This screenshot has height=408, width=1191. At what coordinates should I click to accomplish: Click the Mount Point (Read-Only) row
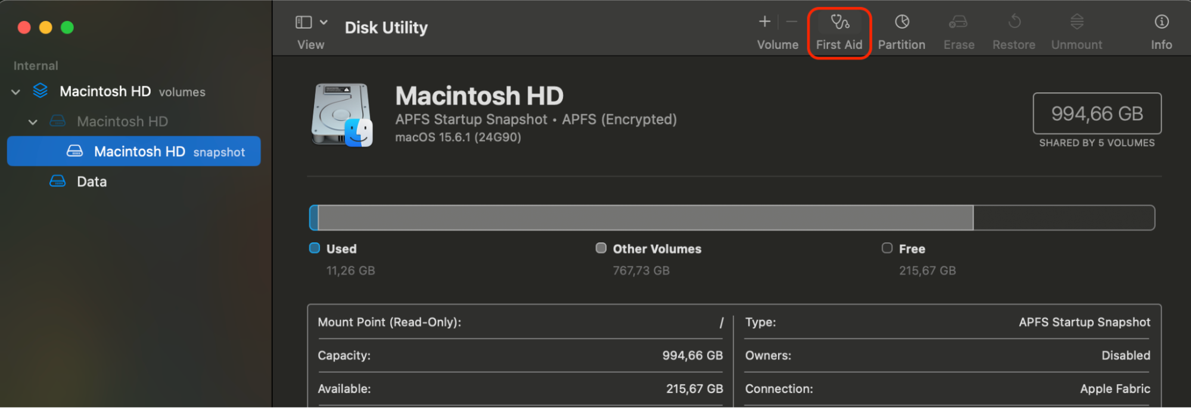point(520,322)
